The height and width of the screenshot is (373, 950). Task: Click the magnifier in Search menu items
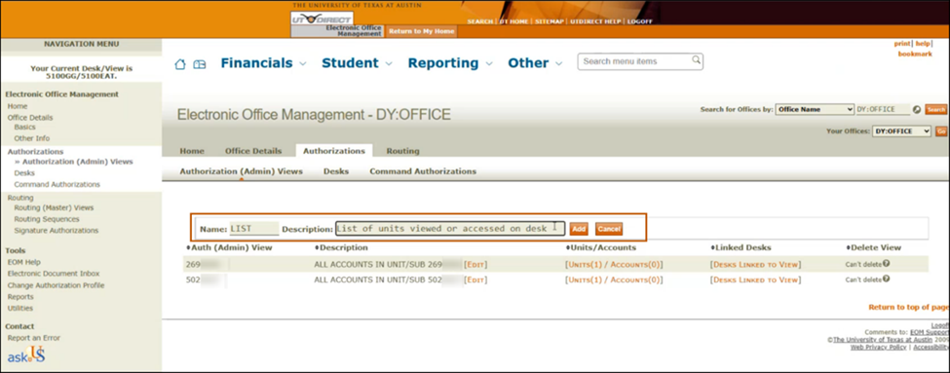696,60
